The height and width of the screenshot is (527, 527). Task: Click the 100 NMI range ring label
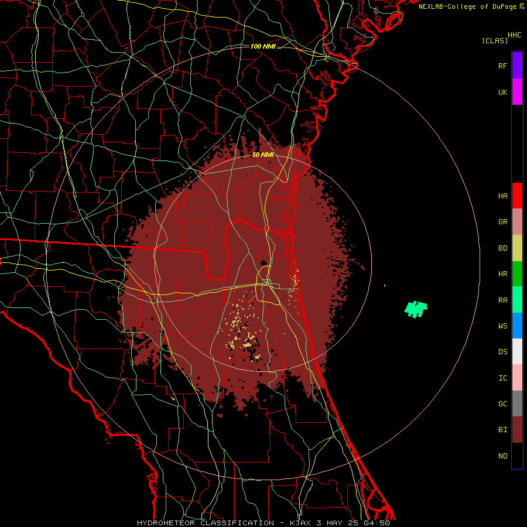263,46
